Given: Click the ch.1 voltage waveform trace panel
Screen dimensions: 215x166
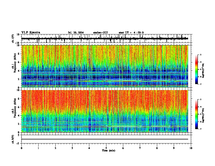Looking at the screenshot, I should 106,39.
